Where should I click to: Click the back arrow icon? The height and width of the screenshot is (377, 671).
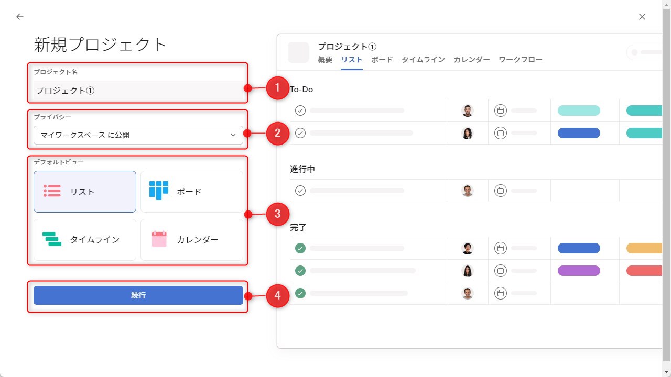(20, 17)
